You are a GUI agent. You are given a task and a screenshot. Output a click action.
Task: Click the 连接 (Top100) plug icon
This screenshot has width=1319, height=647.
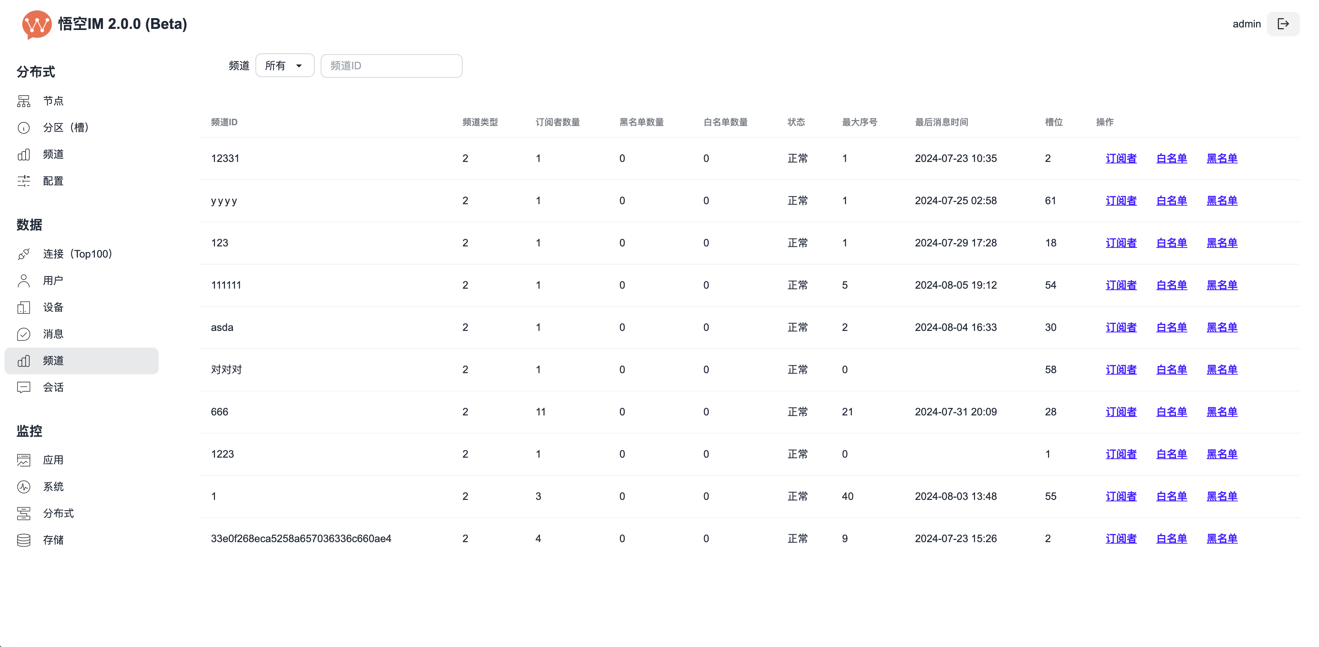24,254
